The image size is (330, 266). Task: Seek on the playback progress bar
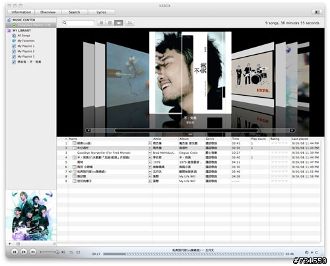click(x=193, y=254)
